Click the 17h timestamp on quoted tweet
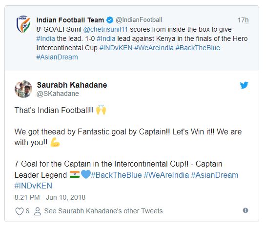 [243, 20]
